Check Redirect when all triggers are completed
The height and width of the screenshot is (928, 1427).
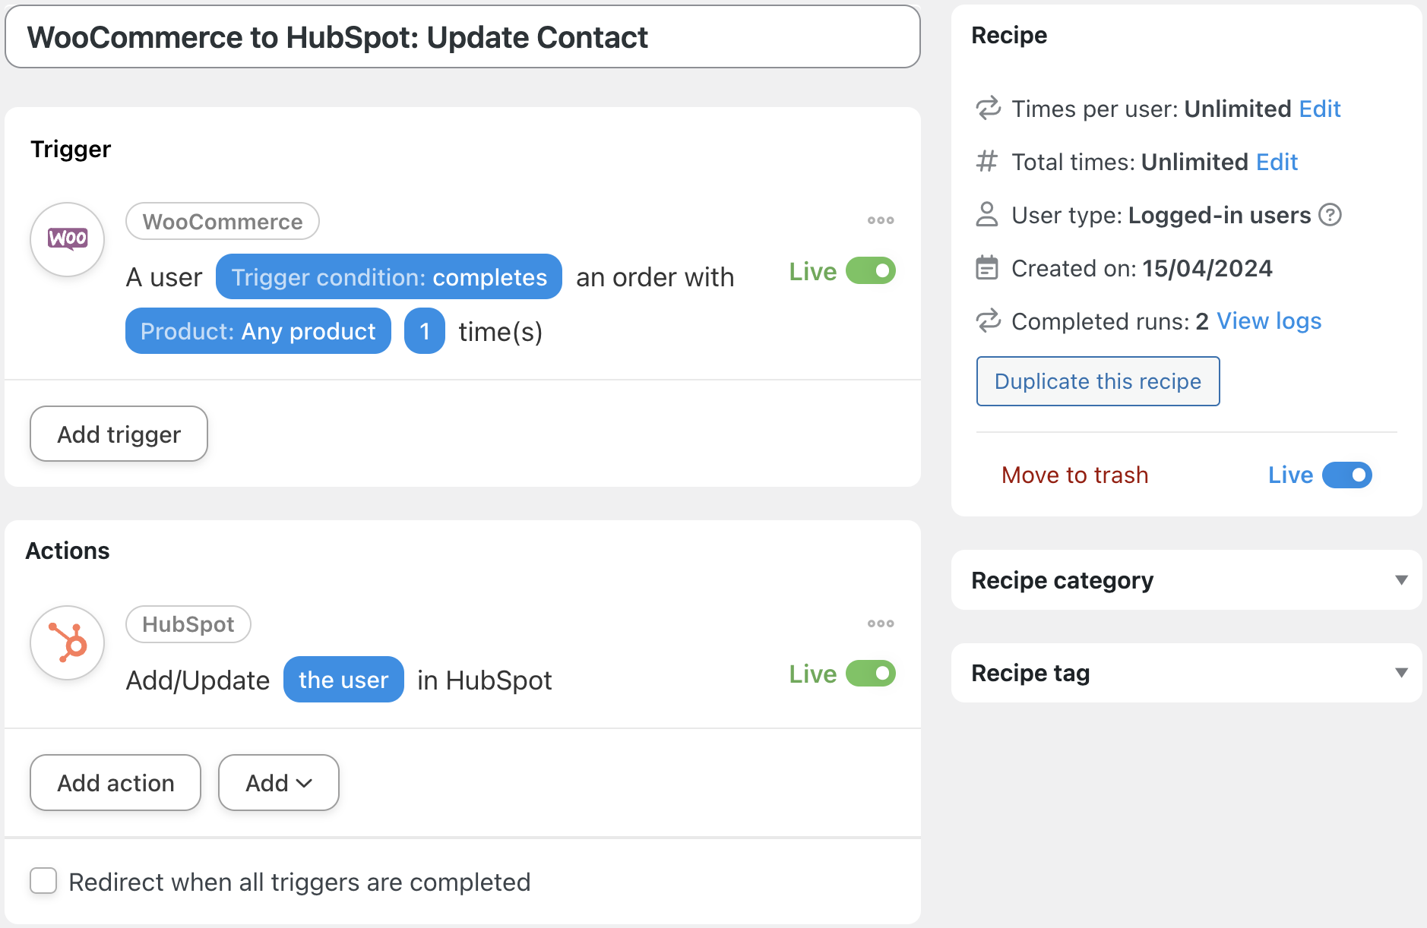point(43,881)
